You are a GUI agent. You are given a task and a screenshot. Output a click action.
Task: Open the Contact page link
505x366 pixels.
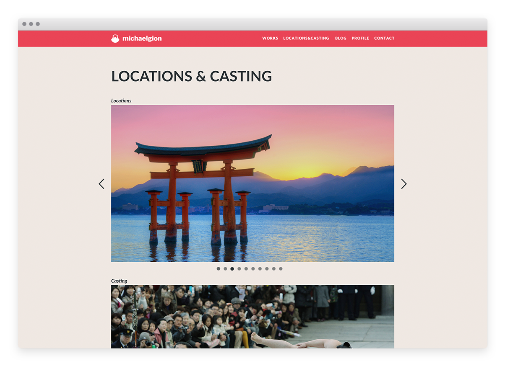click(384, 38)
